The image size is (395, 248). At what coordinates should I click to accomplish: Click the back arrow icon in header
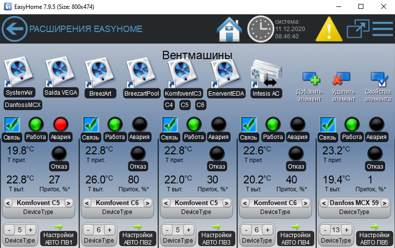14,29
